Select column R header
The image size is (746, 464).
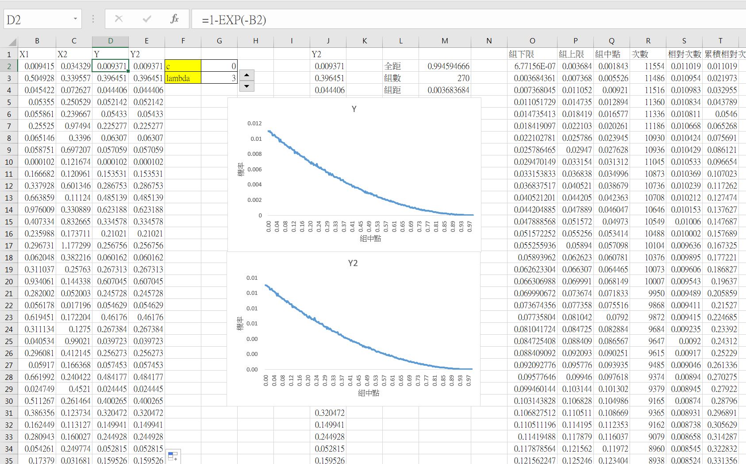(648, 41)
